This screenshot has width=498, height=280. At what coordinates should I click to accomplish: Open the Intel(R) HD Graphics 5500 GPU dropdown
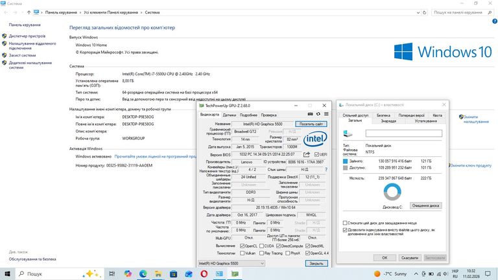[231, 263]
